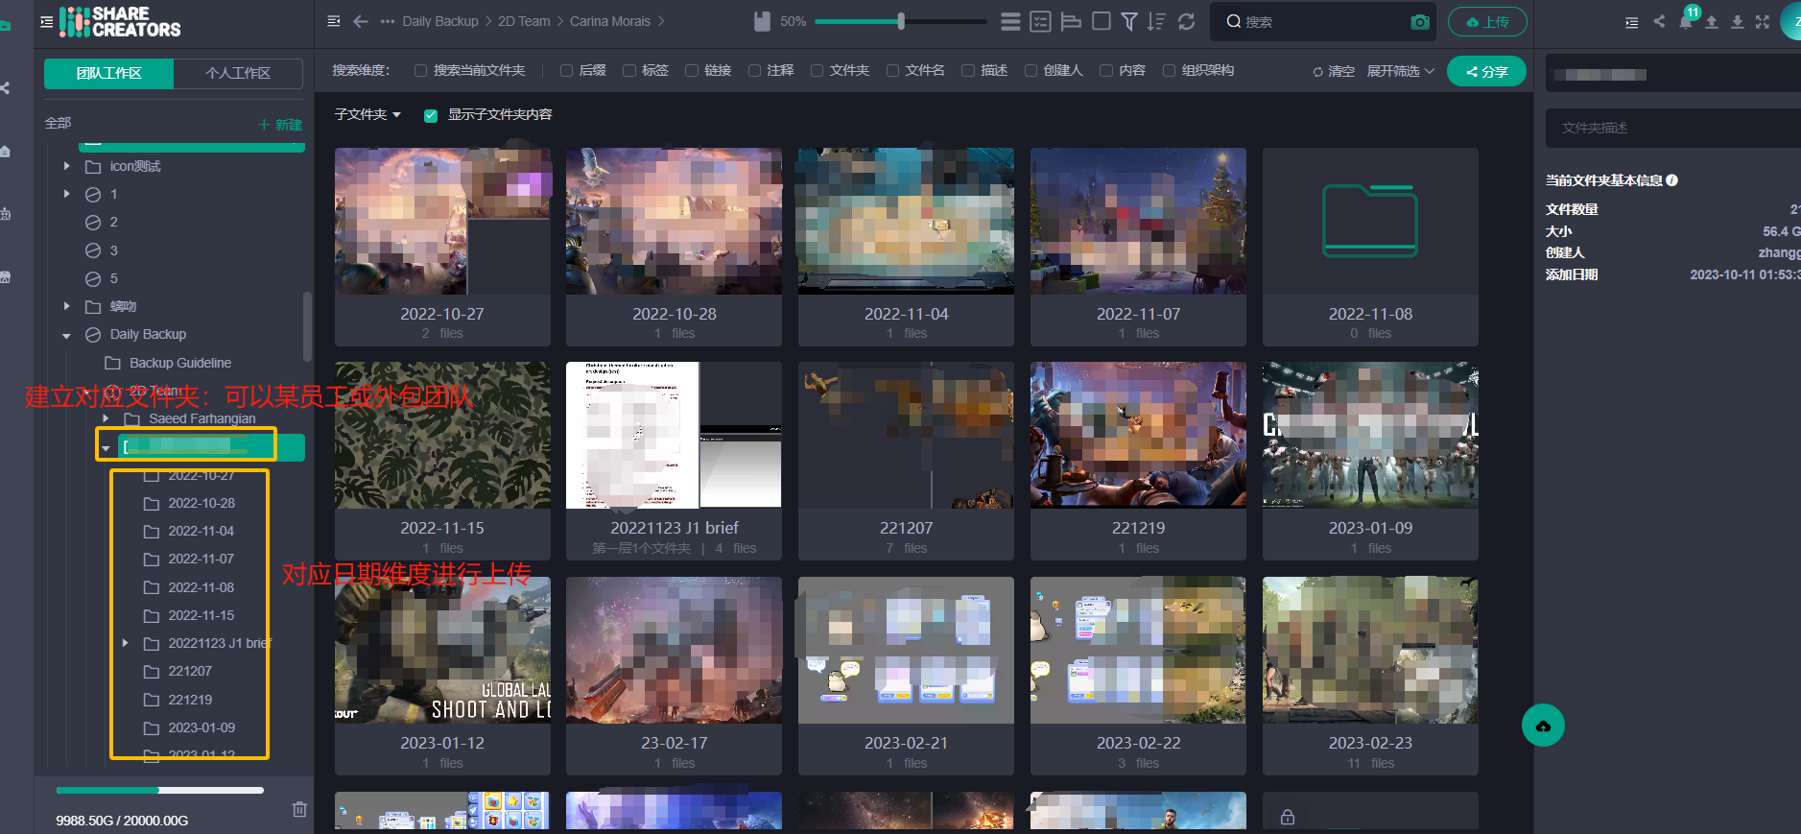Expand the 20221123 J1 brief folder in the tree
The height and width of the screenshot is (834, 1801).
(125, 643)
